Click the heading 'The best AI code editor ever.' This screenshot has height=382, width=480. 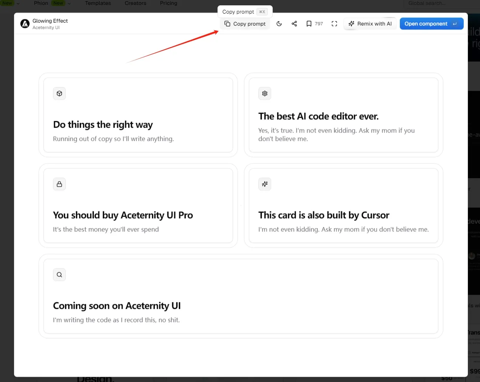pos(318,116)
